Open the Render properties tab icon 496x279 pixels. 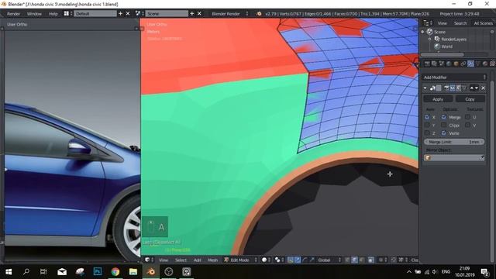(427, 64)
